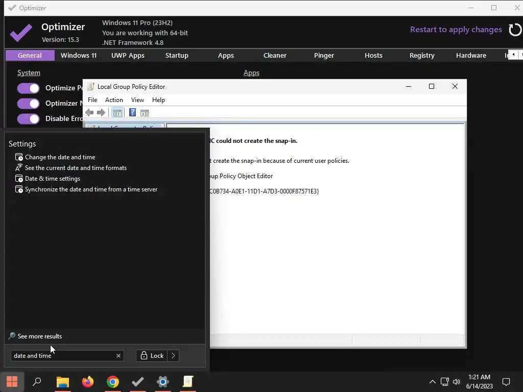Click the Restart icon in Optimizer header
Screen dimensions: 523x392
pyautogui.click(x=515, y=30)
